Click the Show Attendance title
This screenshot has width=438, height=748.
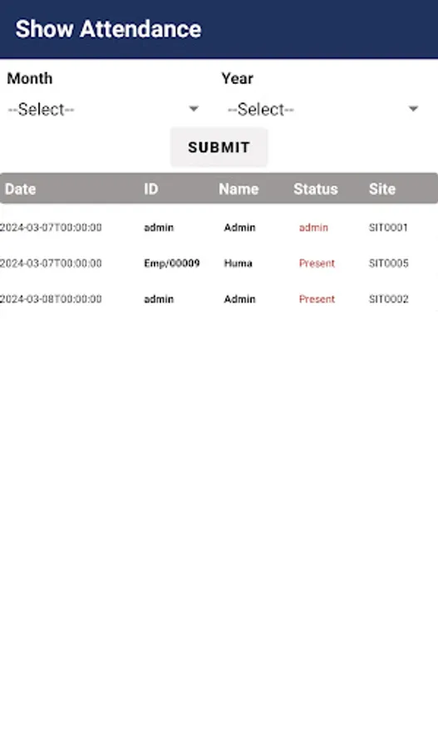pyautogui.click(x=108, y=29)
